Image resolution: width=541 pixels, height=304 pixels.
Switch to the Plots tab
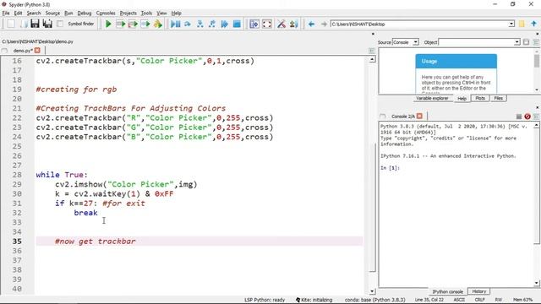tap(480, 98)
